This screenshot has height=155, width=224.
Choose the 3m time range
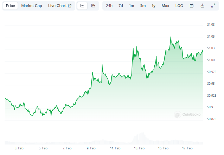143,6
